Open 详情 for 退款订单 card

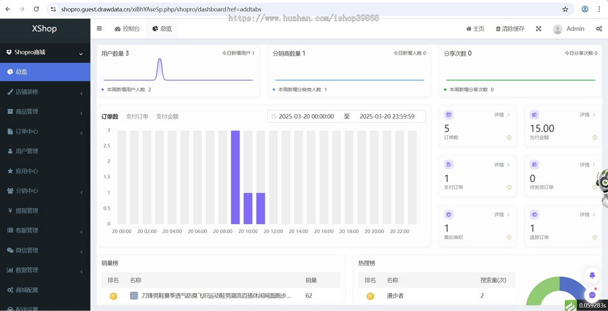[587, 215]
